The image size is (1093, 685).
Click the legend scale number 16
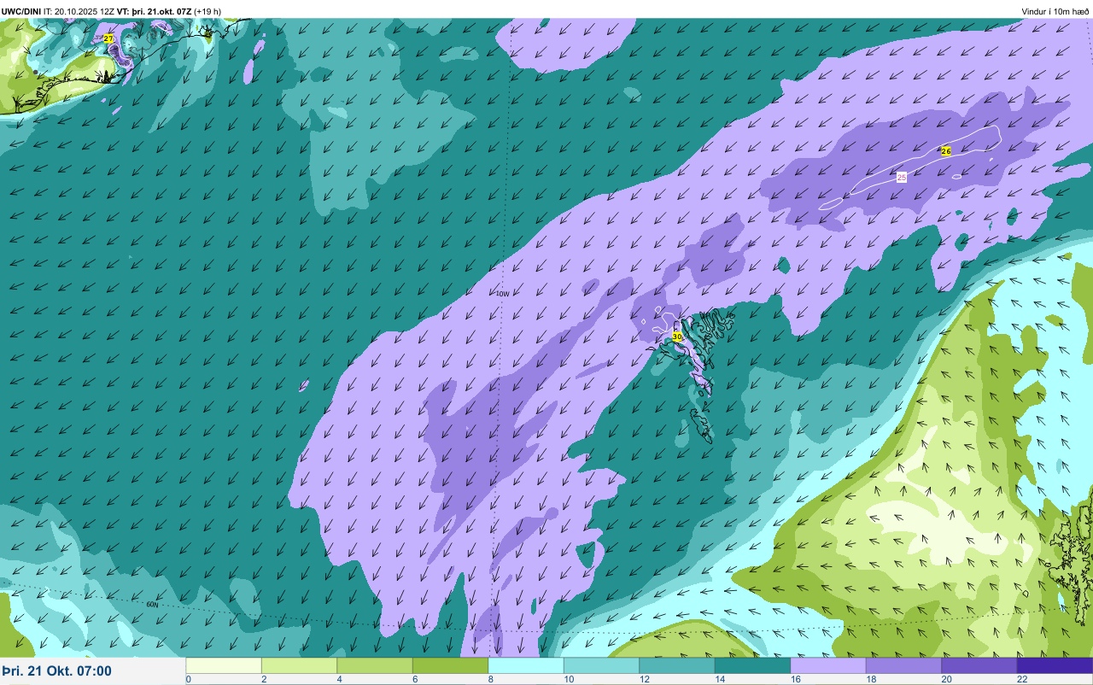click(x=795, y=679)
